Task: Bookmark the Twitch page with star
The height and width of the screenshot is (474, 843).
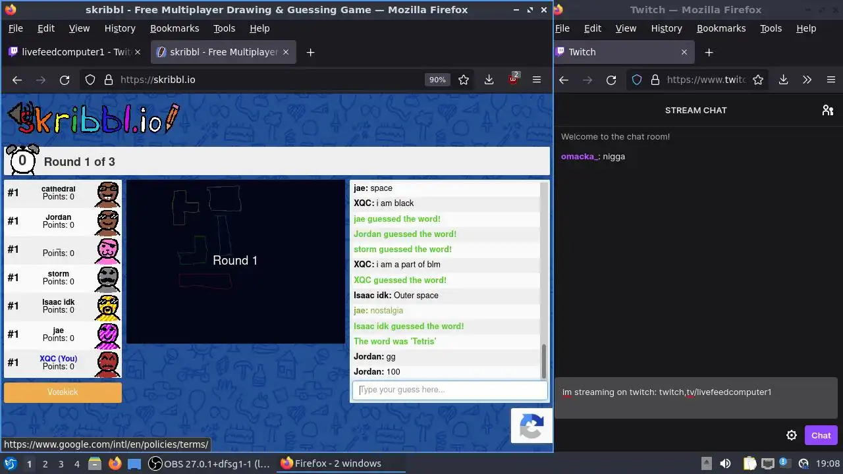Action: 758,80
